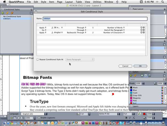This screenshot has height=126, width=167.
Task: Enable Repeat Conditional Style At checkbox
Action: tap(37, 60)
